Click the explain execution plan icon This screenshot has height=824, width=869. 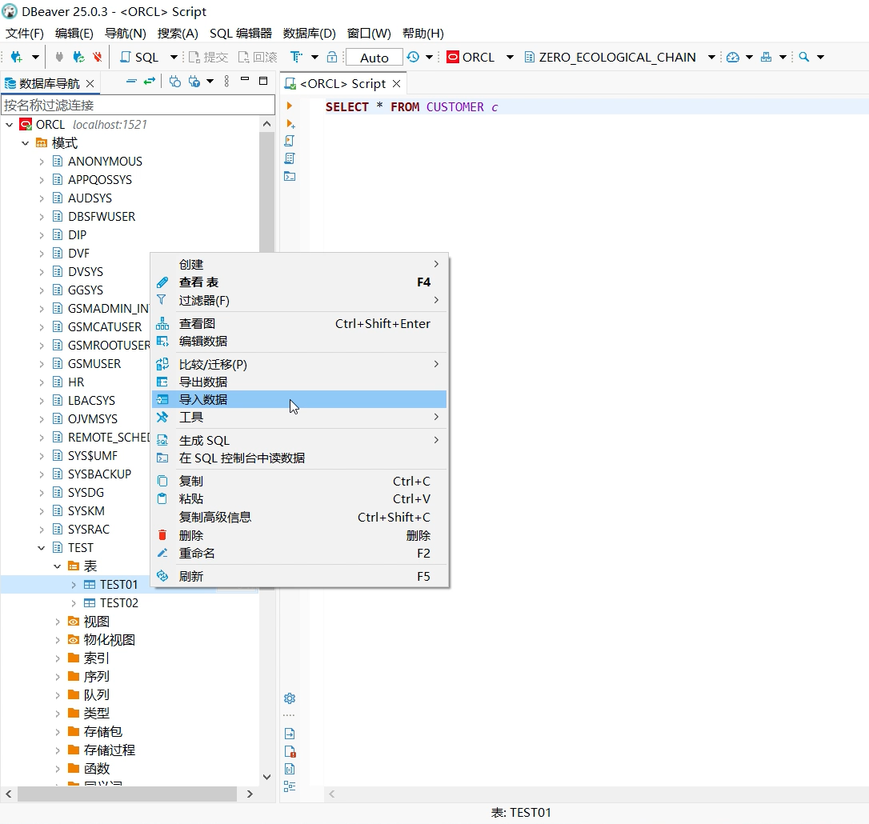point(290,158)
